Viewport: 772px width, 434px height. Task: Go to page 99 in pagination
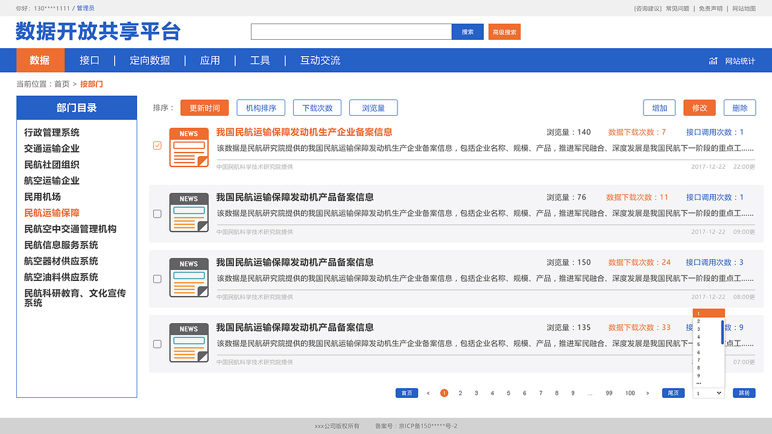[x=609, y=393]
